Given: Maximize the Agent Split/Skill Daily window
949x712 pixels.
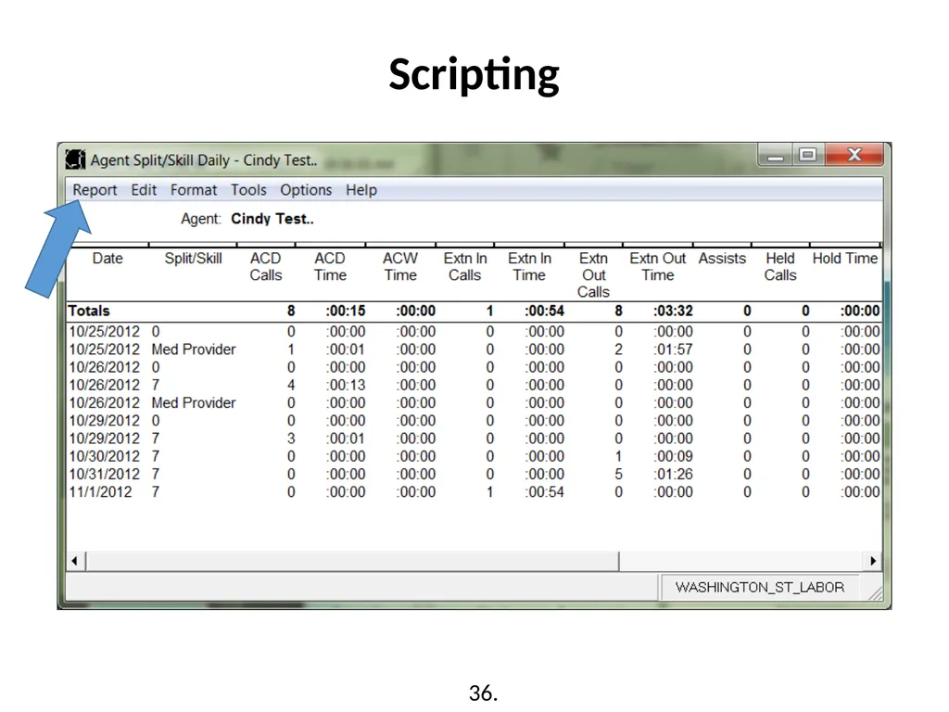Looking at the screenshot, I should 807,155.
